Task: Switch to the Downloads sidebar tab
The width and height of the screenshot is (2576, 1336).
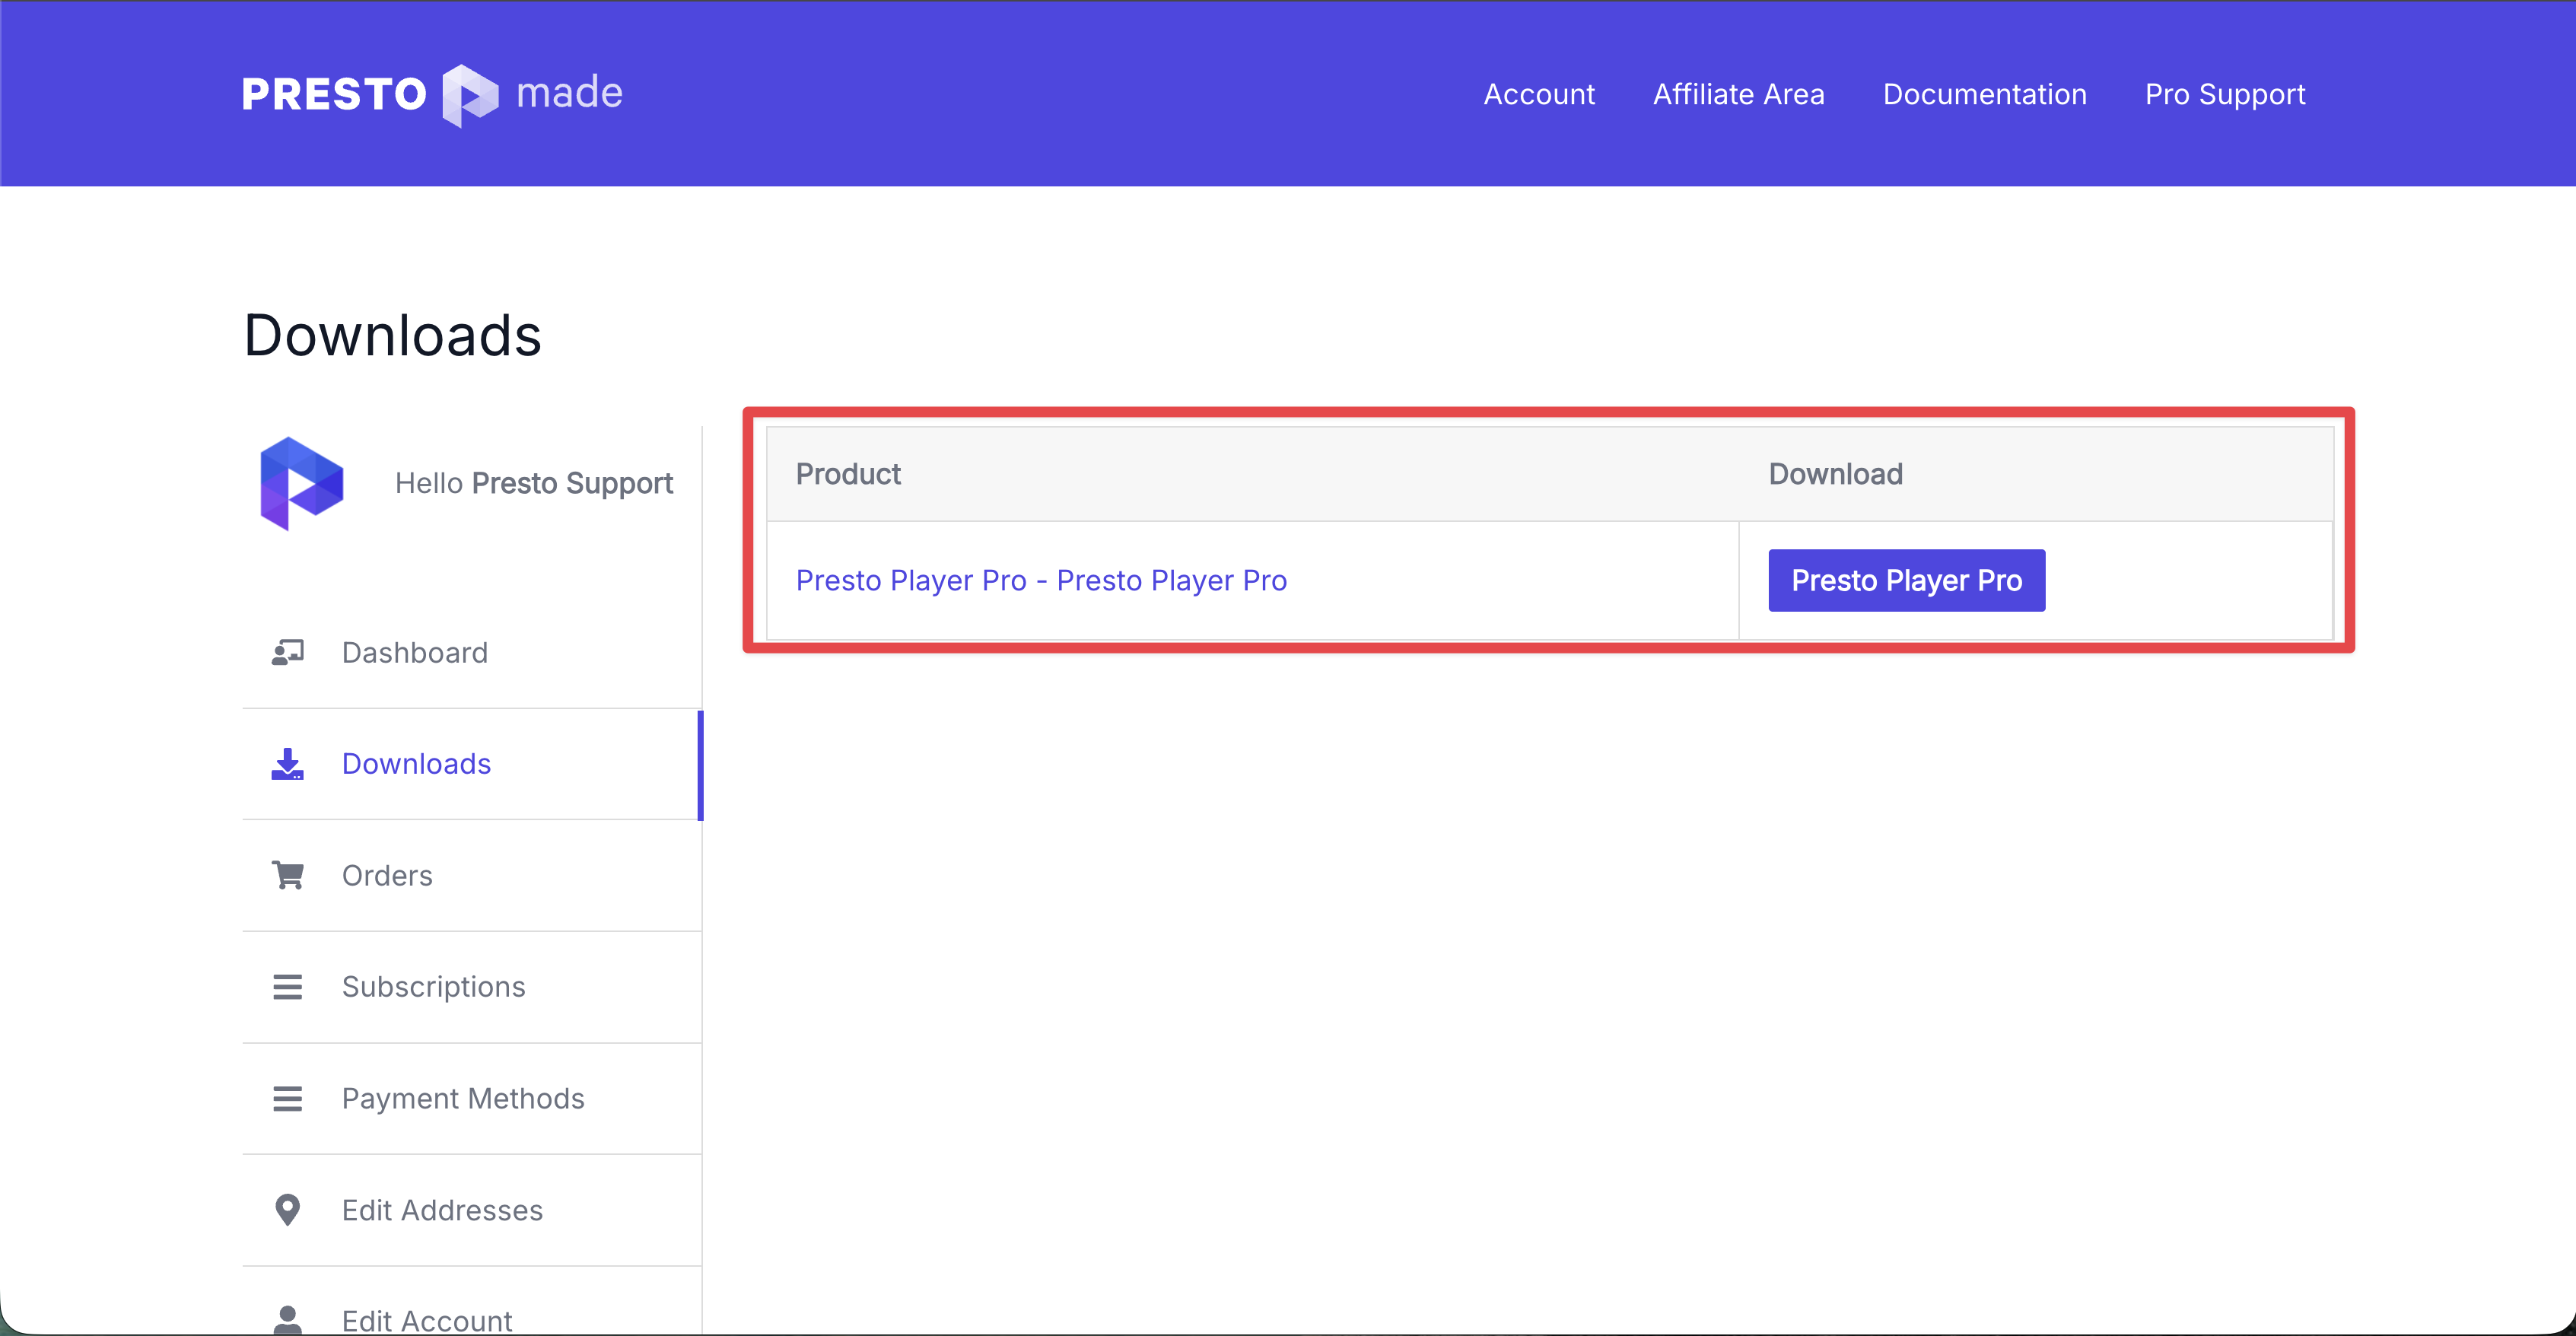Action: (x=416, y=763)
